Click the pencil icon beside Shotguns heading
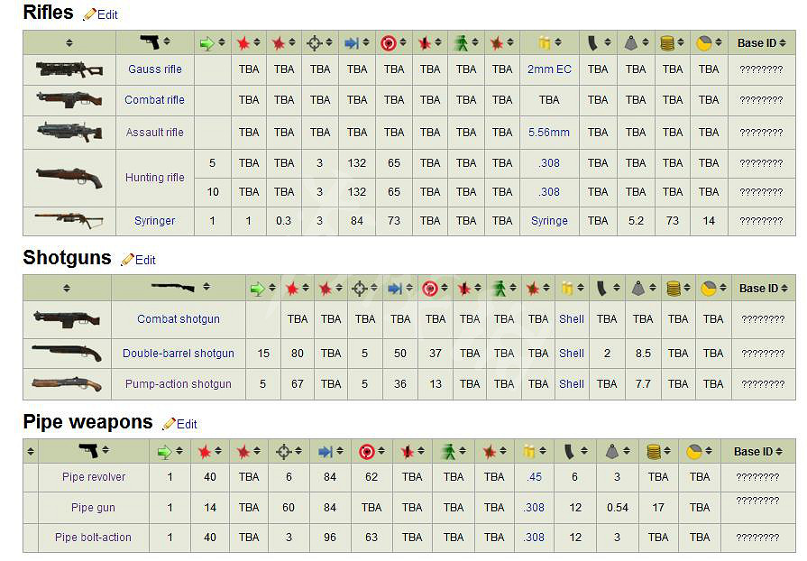807x561 pixels. click(x=127, y=260)
